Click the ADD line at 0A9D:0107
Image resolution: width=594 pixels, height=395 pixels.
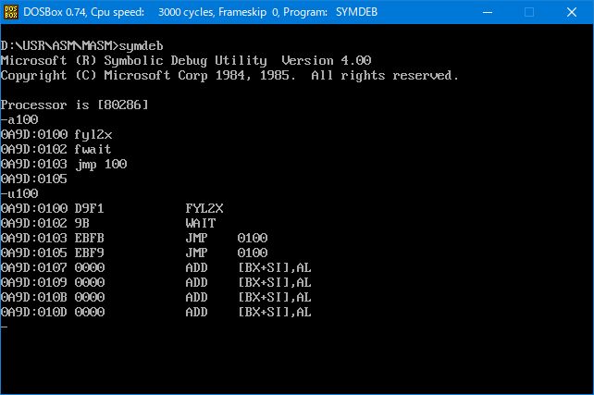156,267
